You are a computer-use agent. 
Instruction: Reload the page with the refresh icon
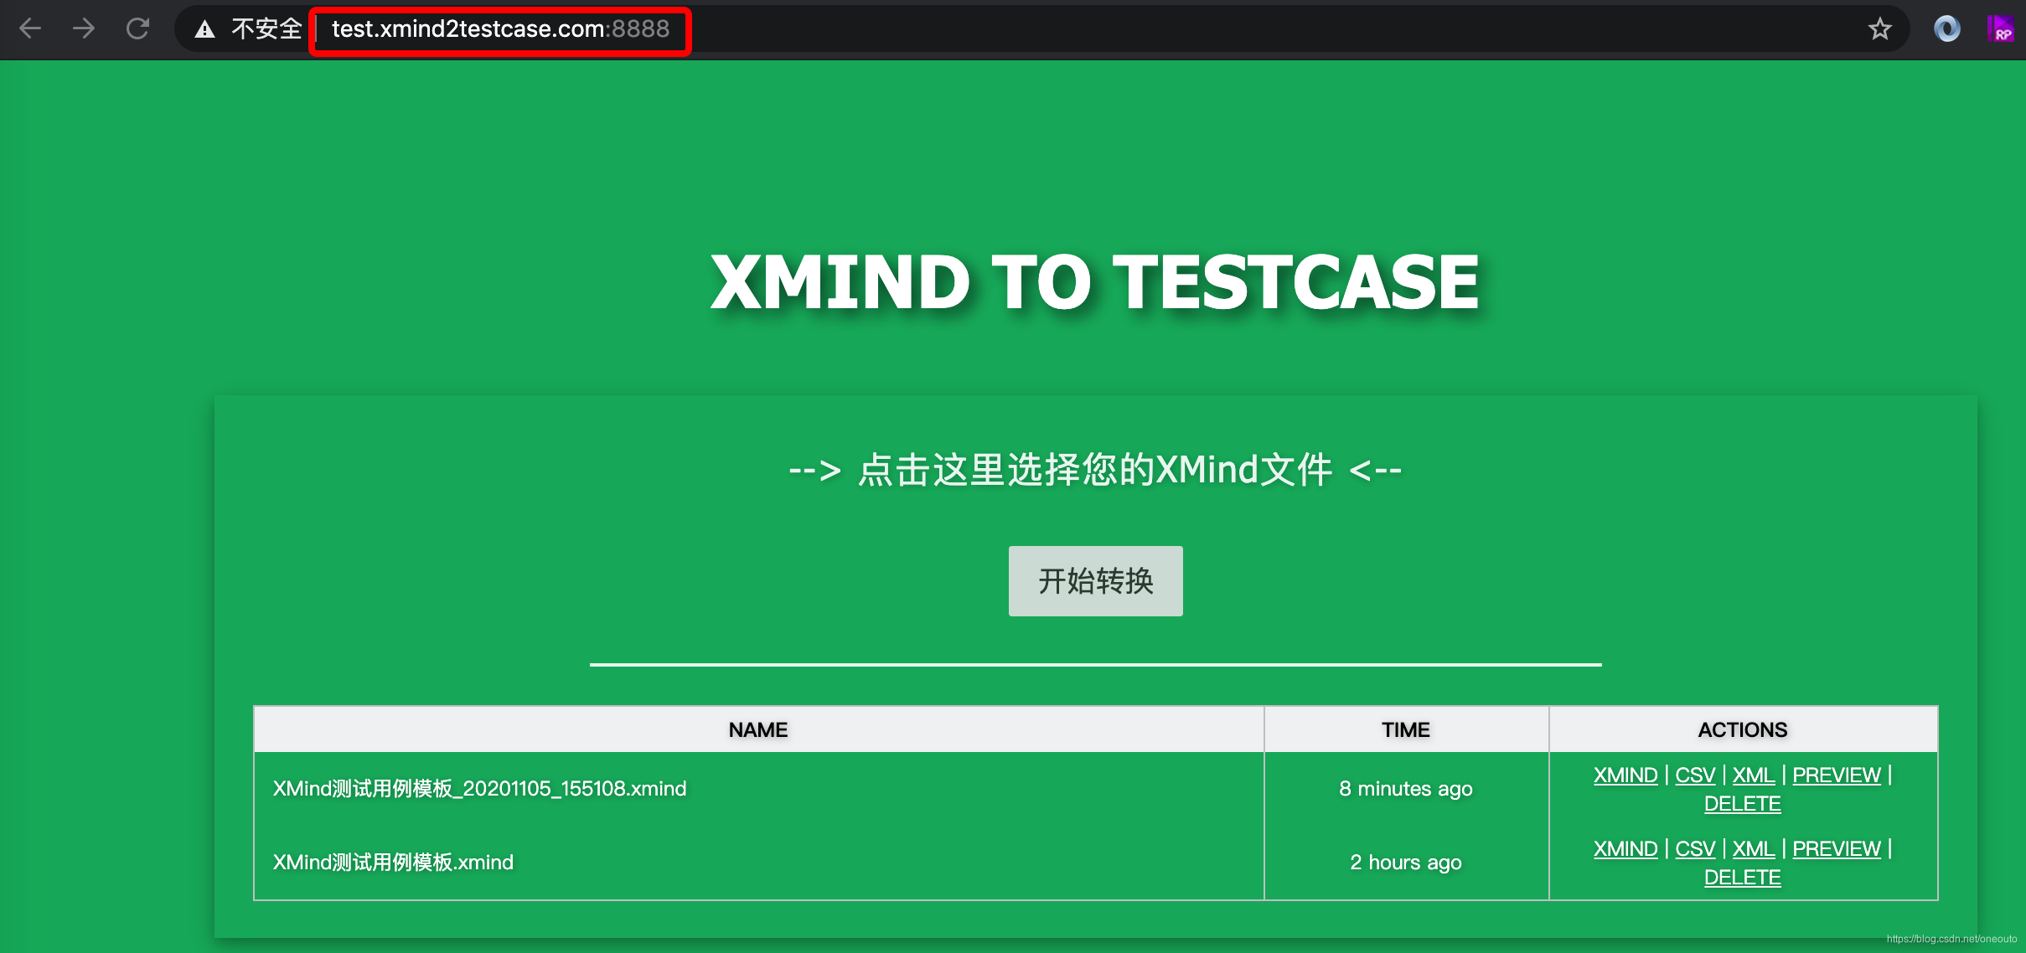pos(137,29)
